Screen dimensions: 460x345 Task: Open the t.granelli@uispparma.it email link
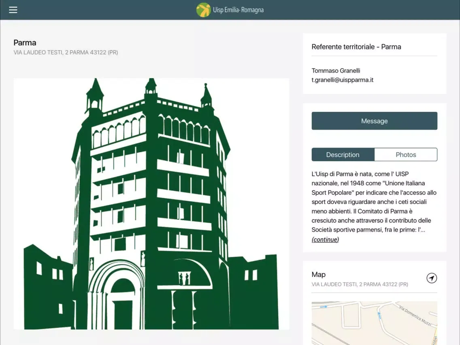tap(342, 80)
